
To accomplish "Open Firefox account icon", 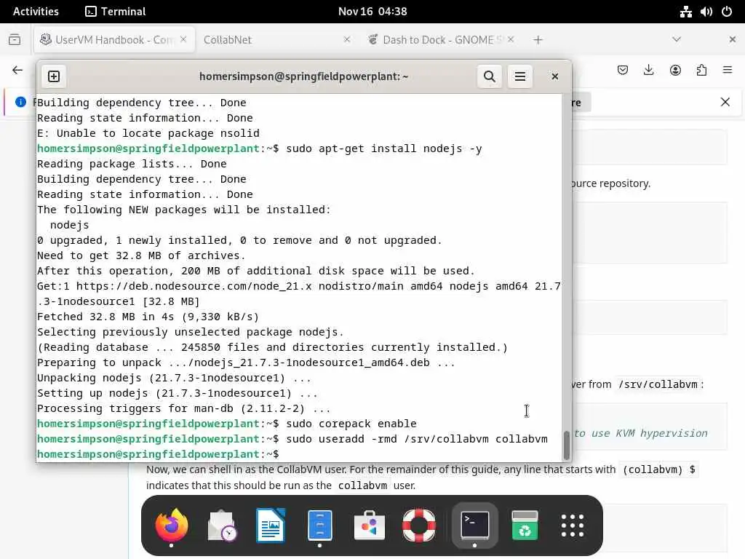I will [675, 71].
